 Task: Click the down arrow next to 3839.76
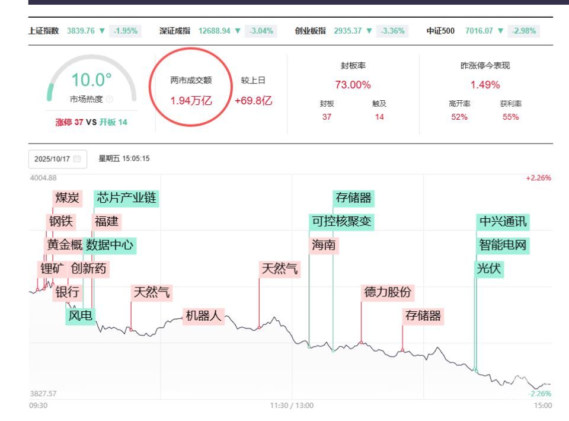click(103, 31)
